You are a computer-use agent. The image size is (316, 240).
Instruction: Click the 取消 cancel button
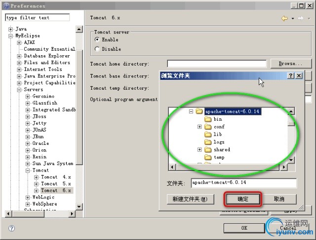pos(279,199)
